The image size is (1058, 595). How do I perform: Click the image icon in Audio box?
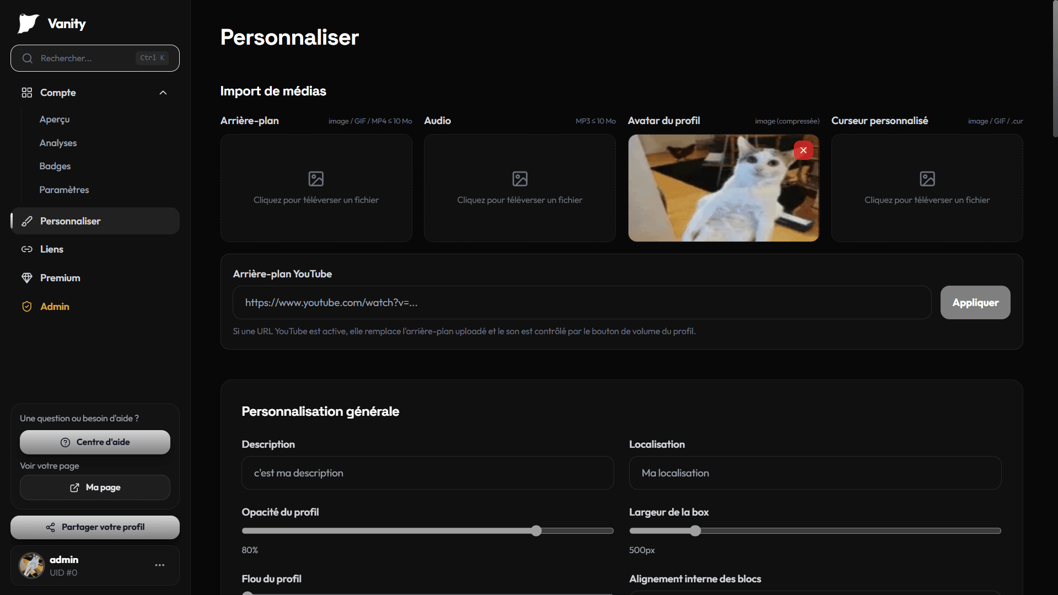(520, 179)
